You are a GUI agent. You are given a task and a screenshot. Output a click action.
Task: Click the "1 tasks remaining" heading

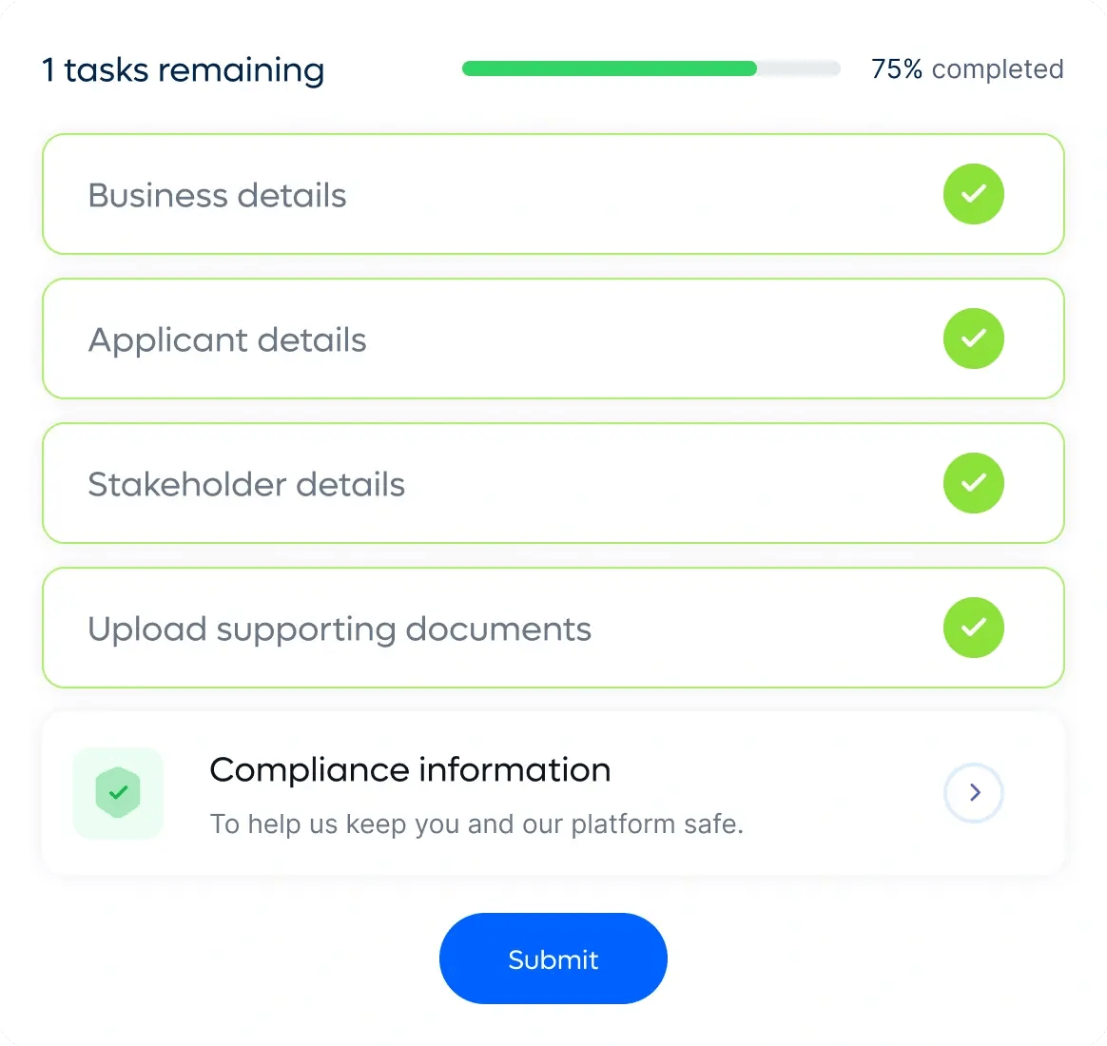pyautogui.click(x=184, y=69)
